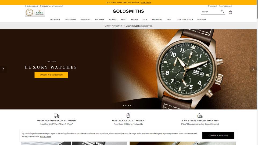Open My Account user icon
Image resolution: width=258 pixels, height=145 pixels.
point(220,6)
